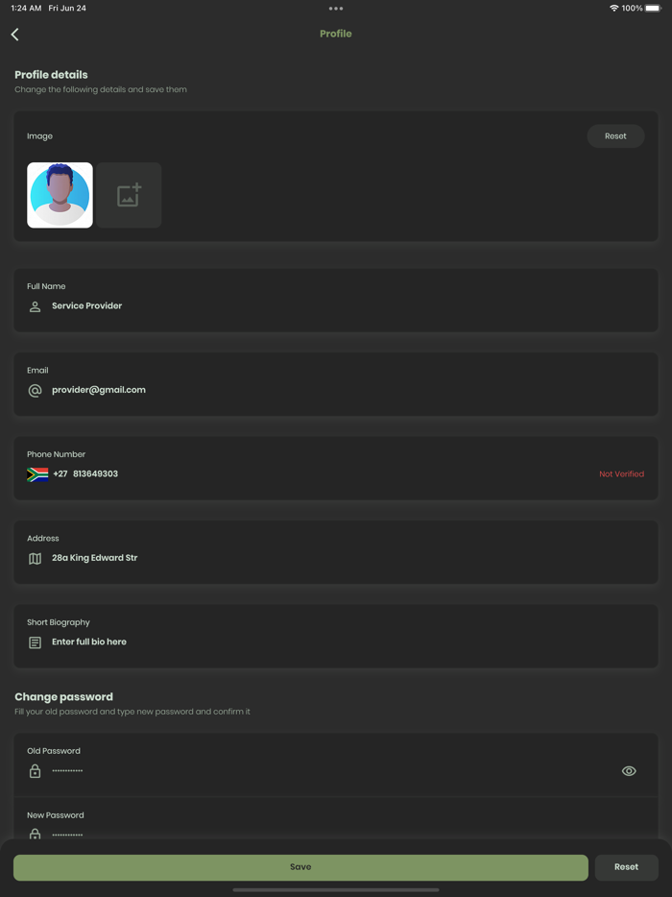672x897 pixels.
Task: Open country picker via South Africa flag
Action: (x=37, y=474)
